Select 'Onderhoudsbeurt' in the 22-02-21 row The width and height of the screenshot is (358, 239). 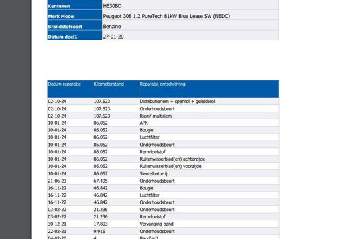click(x=157, y=231)
